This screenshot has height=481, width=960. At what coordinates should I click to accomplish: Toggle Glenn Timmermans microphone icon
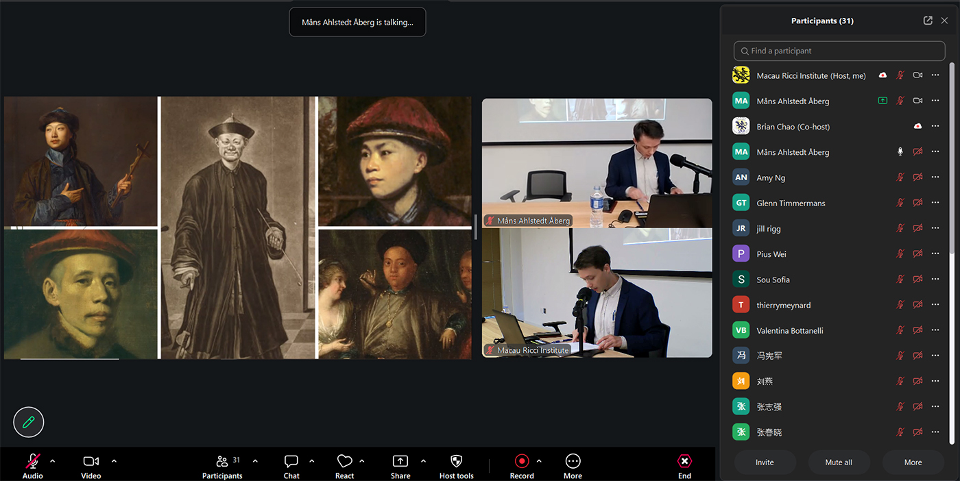tap(900, 203)
